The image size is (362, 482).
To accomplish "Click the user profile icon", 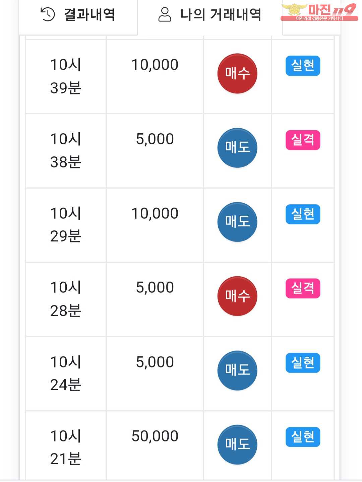I will pyautogui.click(x=165, y=14).
